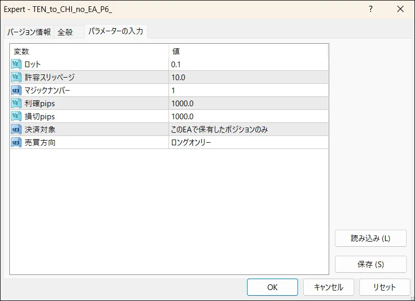Click the icon beside 売買方向 row
The width and height of the screenshot is (415, 301).
[x=16, y=143]
